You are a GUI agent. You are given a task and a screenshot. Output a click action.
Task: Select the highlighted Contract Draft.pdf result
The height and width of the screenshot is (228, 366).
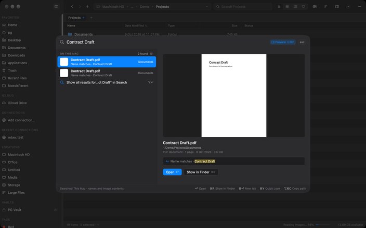pos(107,62)
